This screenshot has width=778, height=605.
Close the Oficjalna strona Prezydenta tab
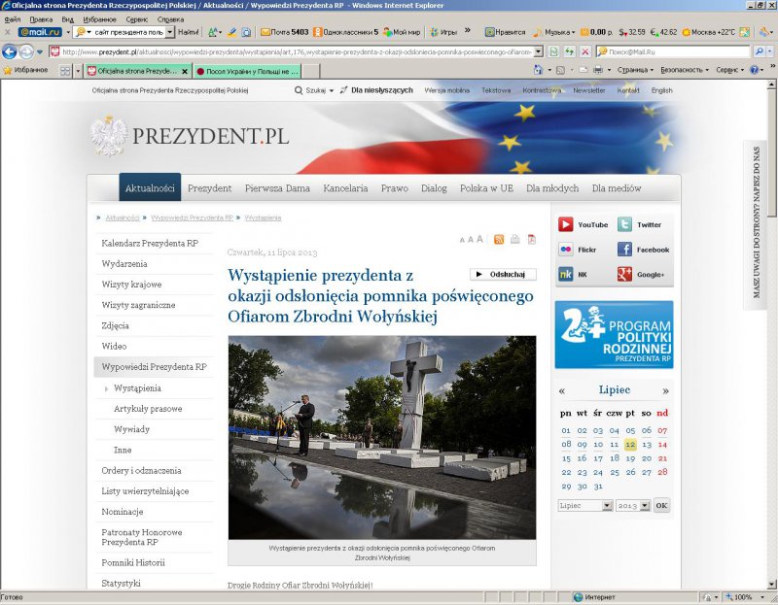[185, 71]
